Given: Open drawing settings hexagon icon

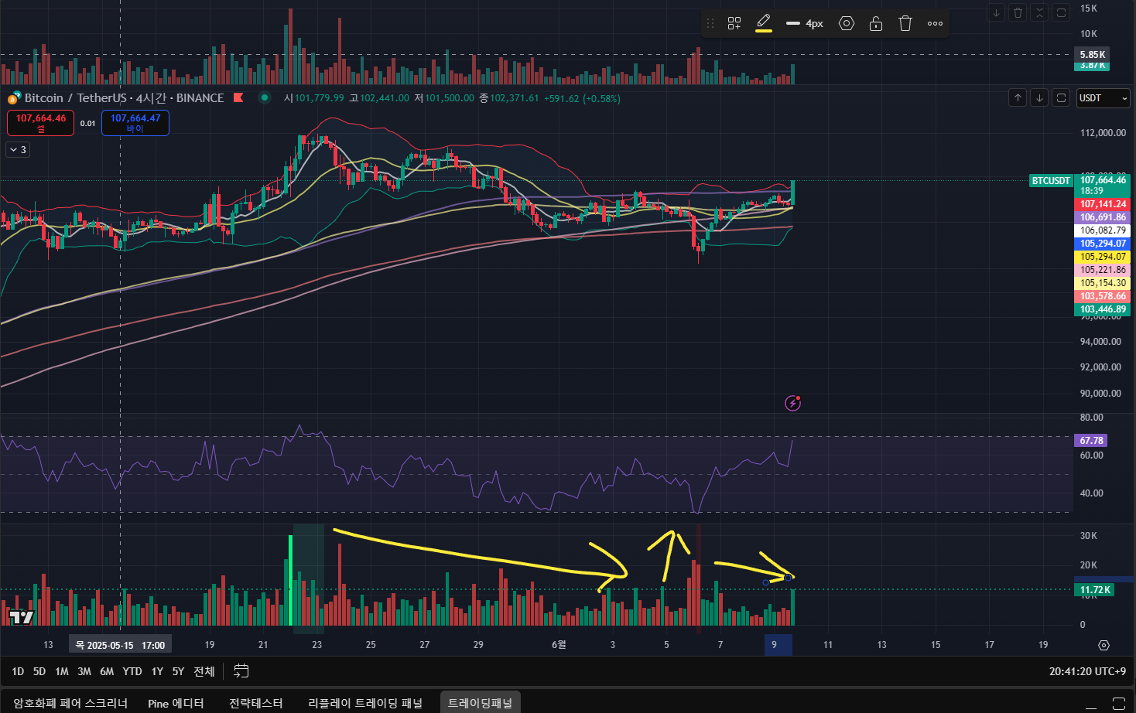Looking at the screenshot, I should tap(847, 23).
